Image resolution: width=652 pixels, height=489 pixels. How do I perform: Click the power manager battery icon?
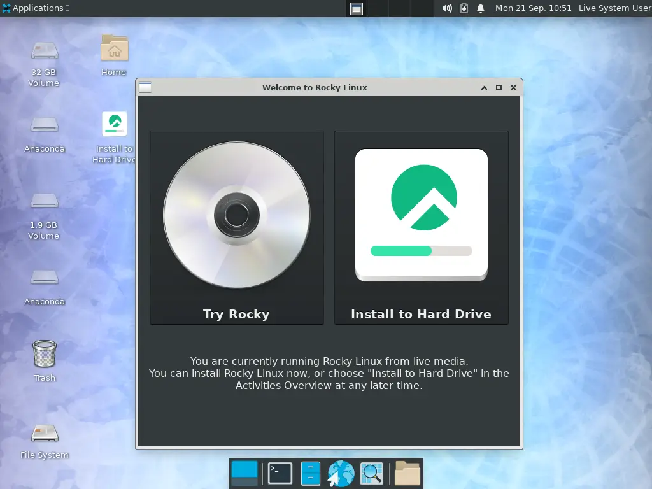click(x=464, y=8)
